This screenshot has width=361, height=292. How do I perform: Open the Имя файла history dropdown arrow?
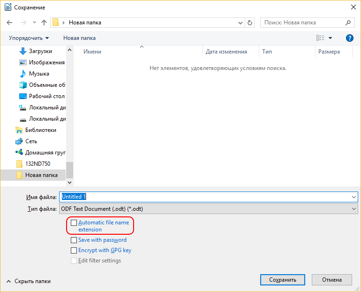click(x=353, y=197)
